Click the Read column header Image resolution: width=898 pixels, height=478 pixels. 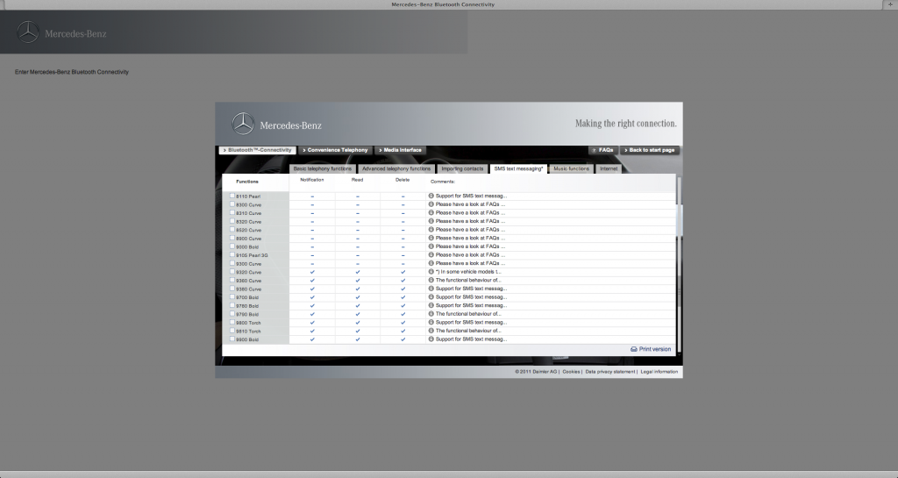click(x=358, y=180)
